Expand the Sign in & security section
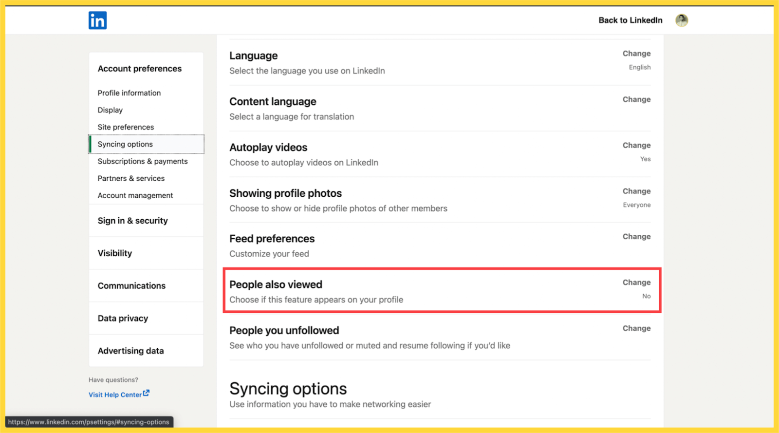The image size is (779, 433). 132,221
